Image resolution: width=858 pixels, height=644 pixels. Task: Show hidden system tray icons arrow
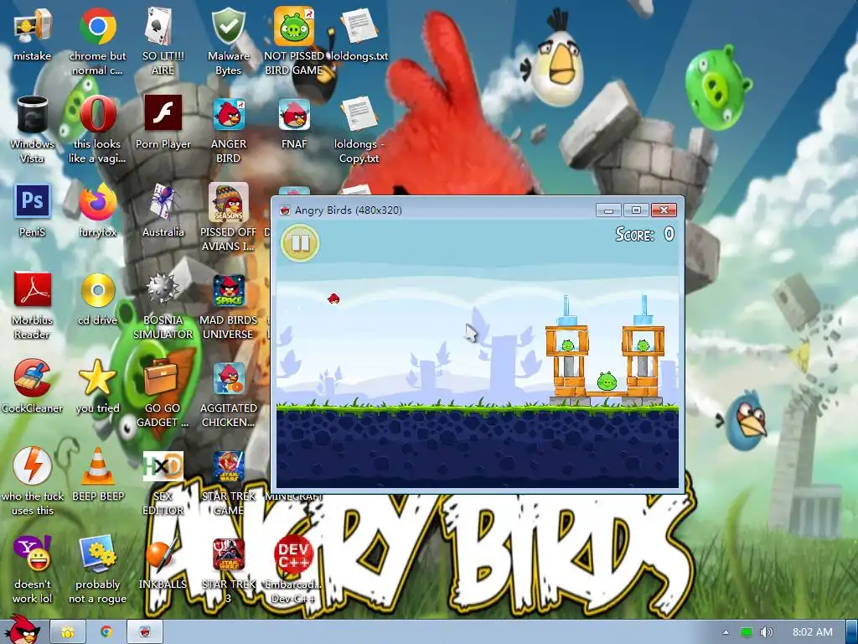[x=726, y=632]
